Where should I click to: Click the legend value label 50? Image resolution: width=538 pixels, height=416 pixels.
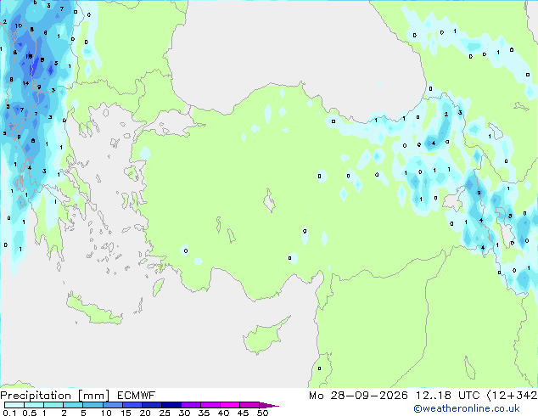point(262,413)
